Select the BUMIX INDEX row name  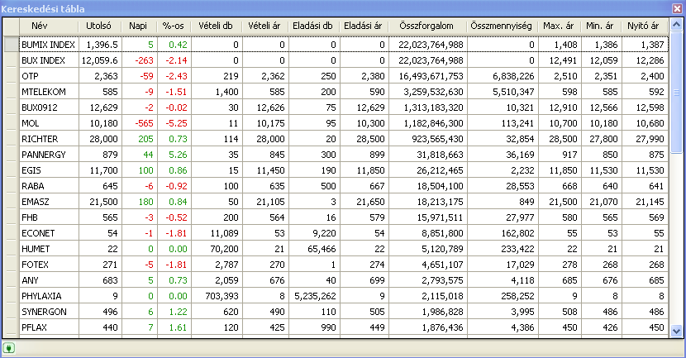click(48, 45)
